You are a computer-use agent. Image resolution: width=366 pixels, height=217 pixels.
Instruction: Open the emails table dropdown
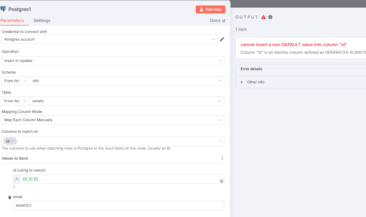[127, 101]
